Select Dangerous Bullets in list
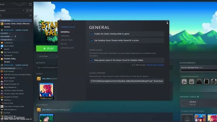Screen dimensions: 217x122 11,97
